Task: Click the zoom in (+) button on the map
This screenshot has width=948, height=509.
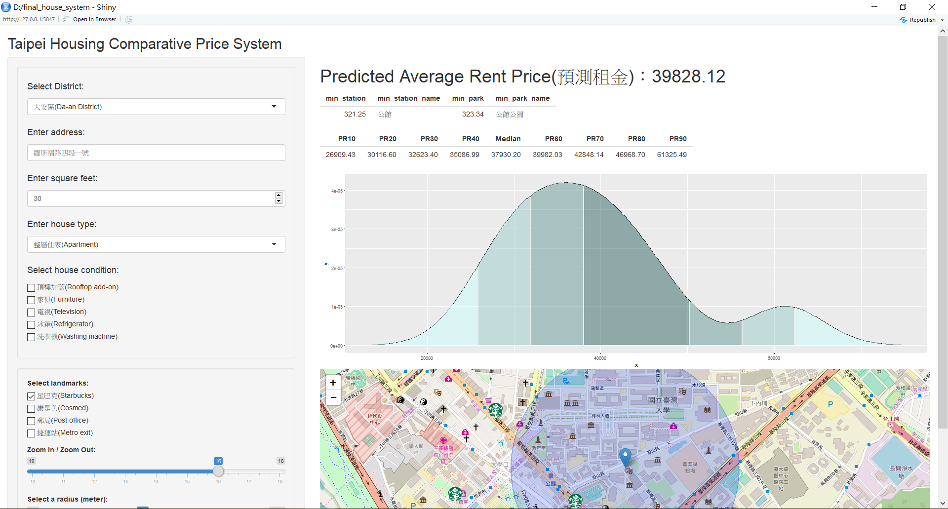Action: pyautogui.click(x=333, y=383)
